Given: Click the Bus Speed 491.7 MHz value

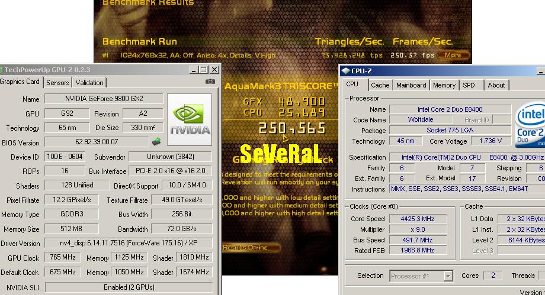Looking at the screenshot, I should (418, 240).
